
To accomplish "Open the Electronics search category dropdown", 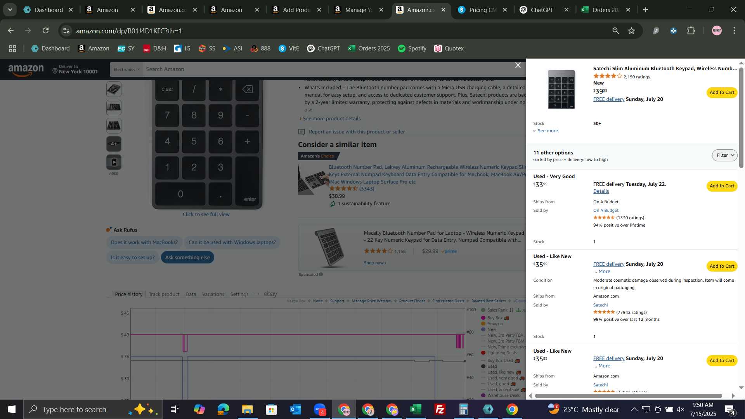I will click(126, 69).
